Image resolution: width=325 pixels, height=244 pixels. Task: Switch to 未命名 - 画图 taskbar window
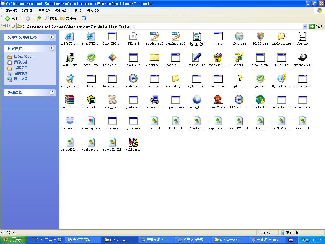point(266,240)
